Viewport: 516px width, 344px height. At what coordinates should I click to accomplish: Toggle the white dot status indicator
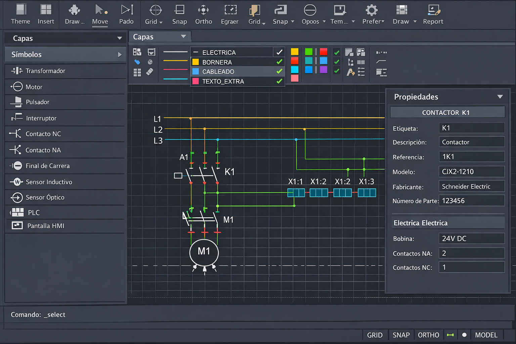click(x=464, y=335)
